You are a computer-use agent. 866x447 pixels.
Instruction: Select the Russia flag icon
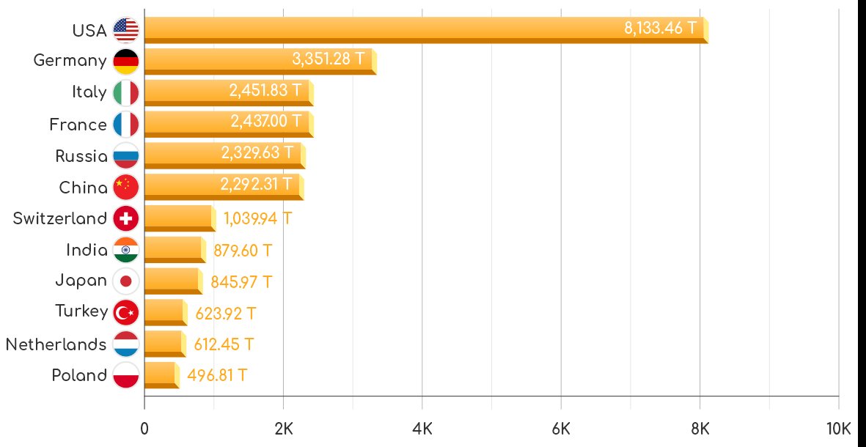click(126, 156)
